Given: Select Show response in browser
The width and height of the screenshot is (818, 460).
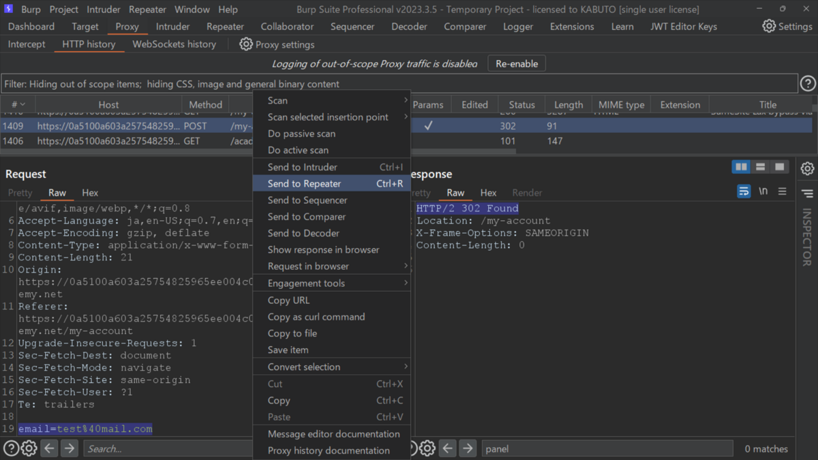Looking at the screenshot, I should 331,249.
